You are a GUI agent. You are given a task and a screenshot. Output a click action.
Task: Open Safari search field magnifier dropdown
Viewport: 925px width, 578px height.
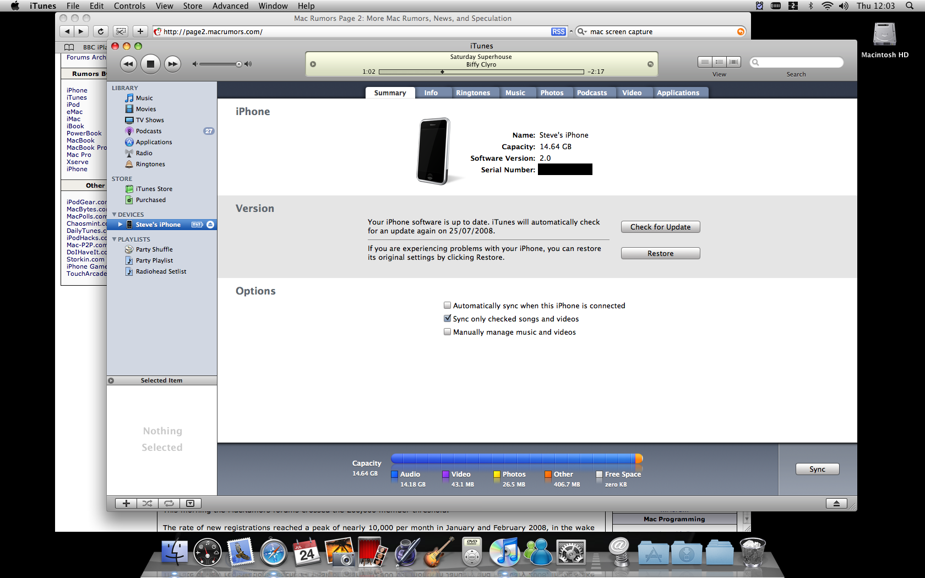tap(582, 32)
